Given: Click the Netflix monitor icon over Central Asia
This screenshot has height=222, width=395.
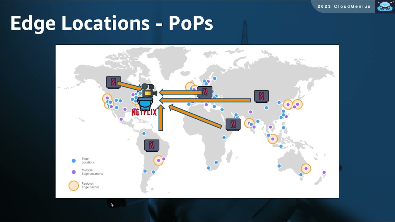Looking at the screenshot, I should coord(261,96).
